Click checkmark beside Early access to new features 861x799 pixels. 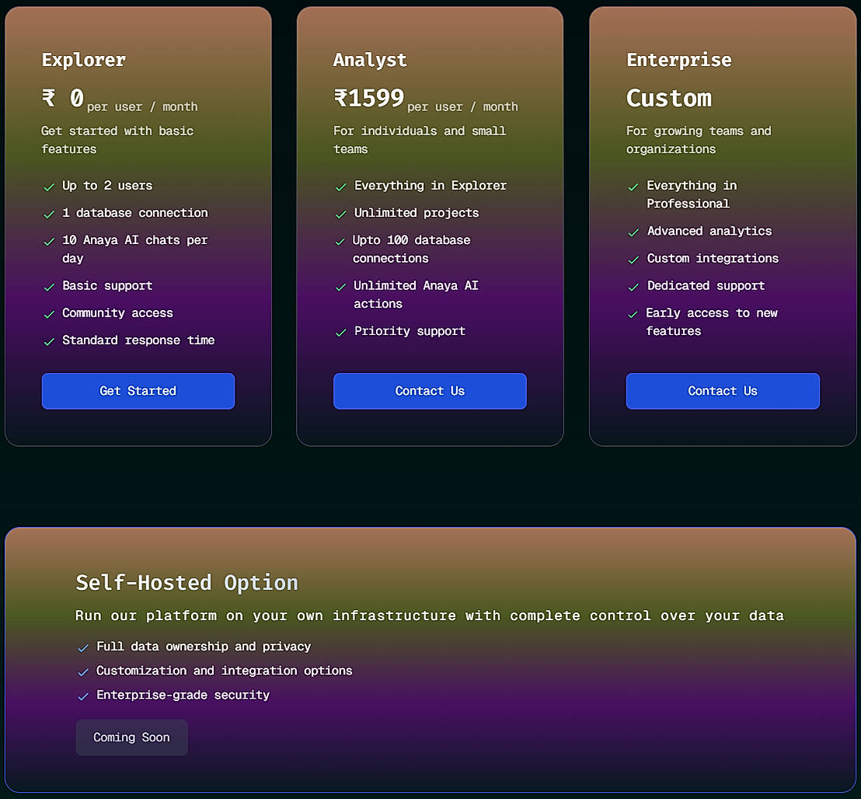(633, 315)
